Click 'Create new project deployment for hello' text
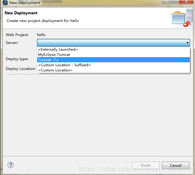 [43, 21]
